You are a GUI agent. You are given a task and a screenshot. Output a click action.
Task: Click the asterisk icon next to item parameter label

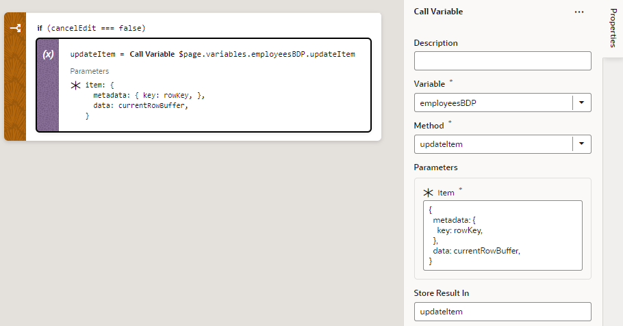tap(428, 193)
